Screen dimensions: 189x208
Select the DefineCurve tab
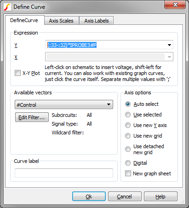coord(24,20)
